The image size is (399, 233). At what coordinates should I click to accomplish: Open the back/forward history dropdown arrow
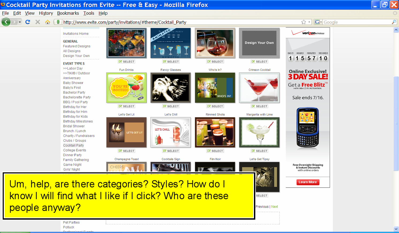pyautogui.click(x=20, y=22)
